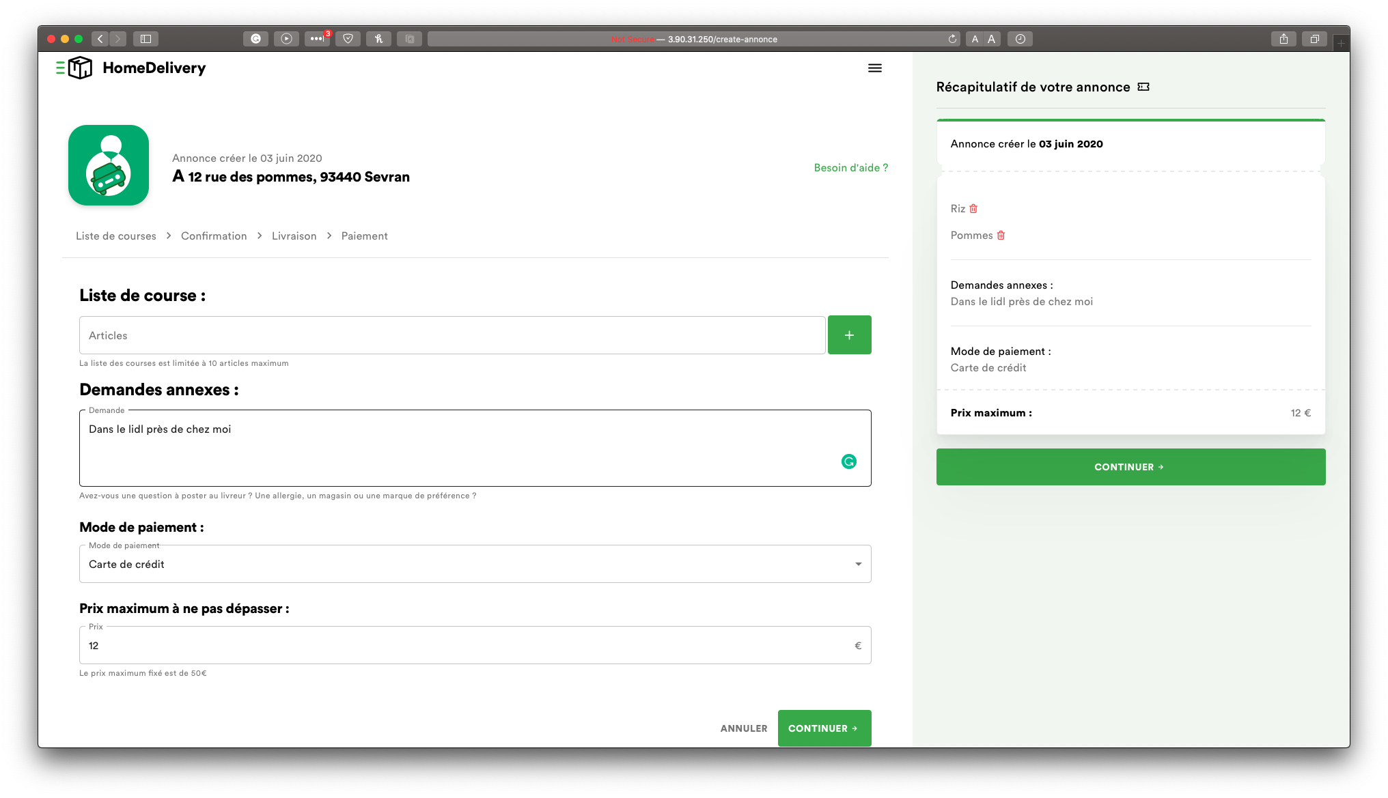Go to Confirmation step
This screenshot has width=1388, height=798.
click(214, 236)
